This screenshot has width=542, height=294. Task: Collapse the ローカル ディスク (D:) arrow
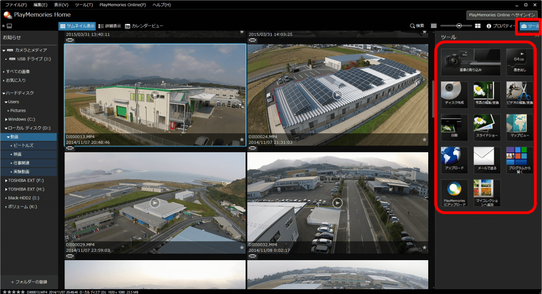tap(6, 128)
